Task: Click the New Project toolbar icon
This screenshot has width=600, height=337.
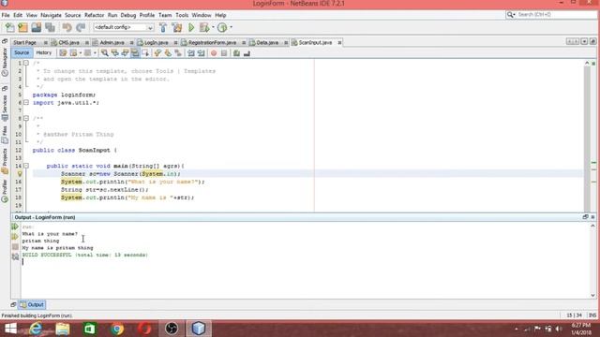Action: click(22, 27)
